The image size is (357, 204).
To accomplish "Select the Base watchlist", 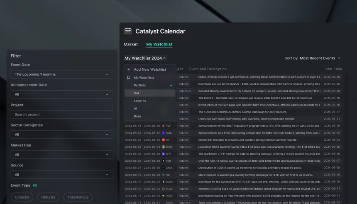I will [150, 116].
